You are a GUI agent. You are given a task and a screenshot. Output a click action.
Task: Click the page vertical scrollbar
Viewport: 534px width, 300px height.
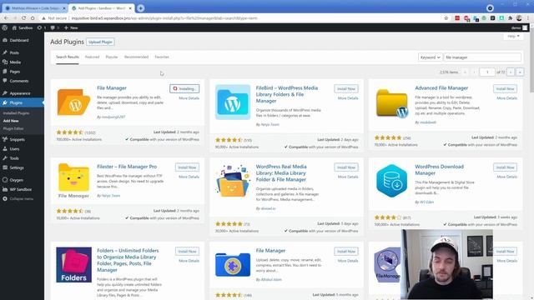(531, 61)
